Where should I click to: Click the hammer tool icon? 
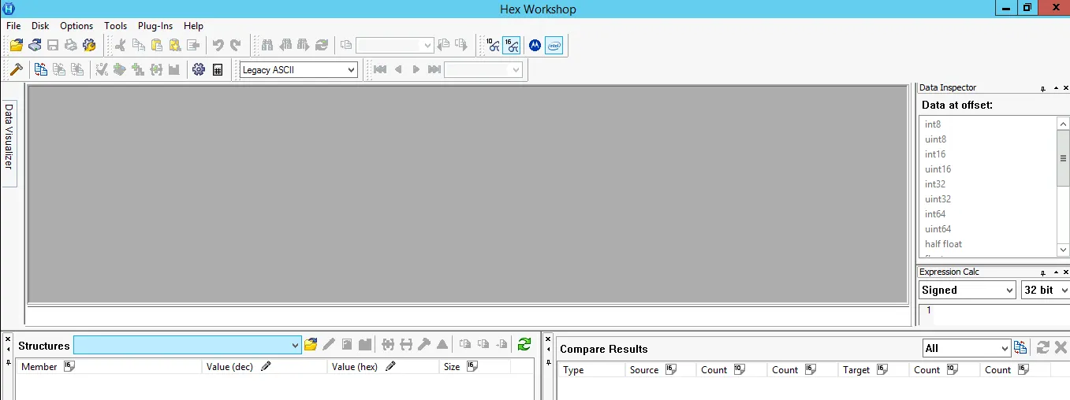(x=15, y=69)
